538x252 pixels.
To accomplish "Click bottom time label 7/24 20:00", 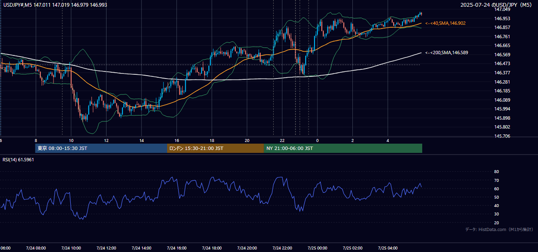I will pyautogui.click(x=247, y=248).
